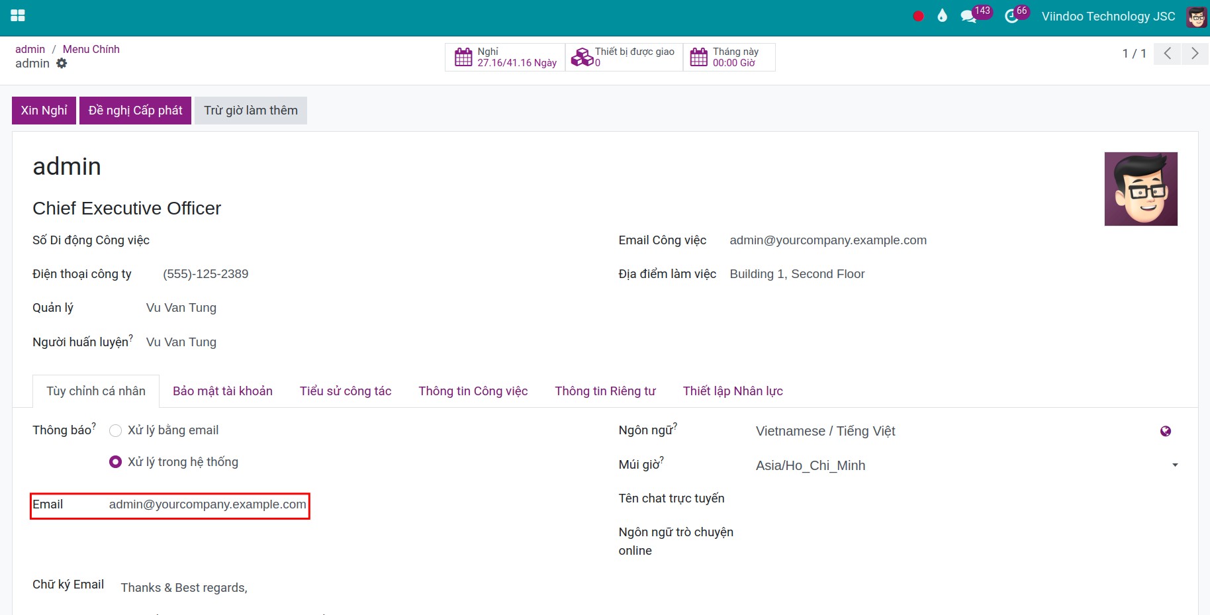
Task: Expand the Múi giờ dropdown arrow
Action: pos(1175,465)
